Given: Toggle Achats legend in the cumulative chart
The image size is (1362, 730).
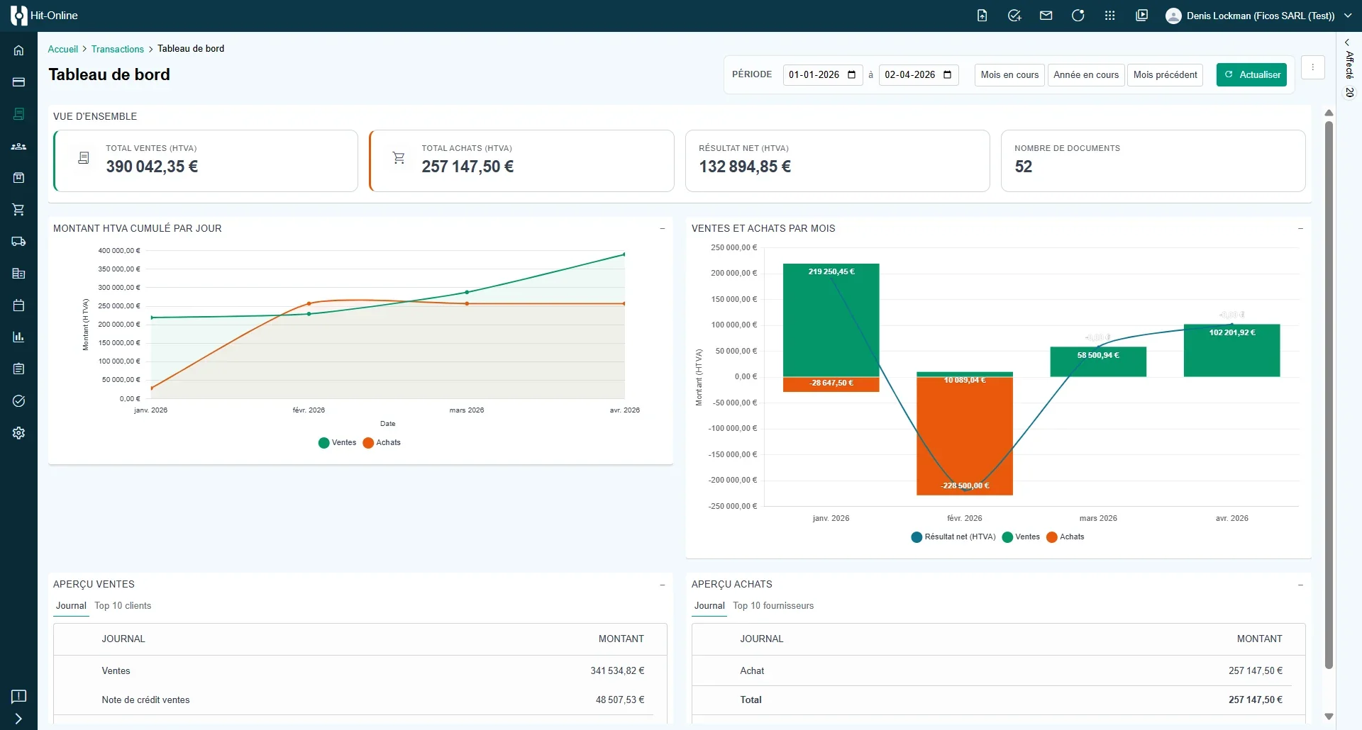Looking at the screenshot, I should (x=382, y=443).
